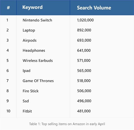The height and width of the screenshot is (130, 134).
Task: Click the 1,020,000 search volume value
Action: coord(85,20)
